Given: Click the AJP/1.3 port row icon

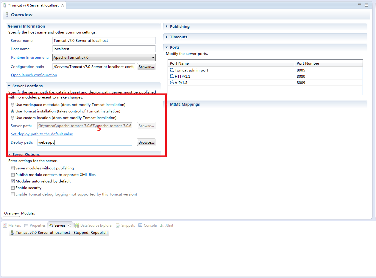Looking at the screenshot, I should click(171, 83).
